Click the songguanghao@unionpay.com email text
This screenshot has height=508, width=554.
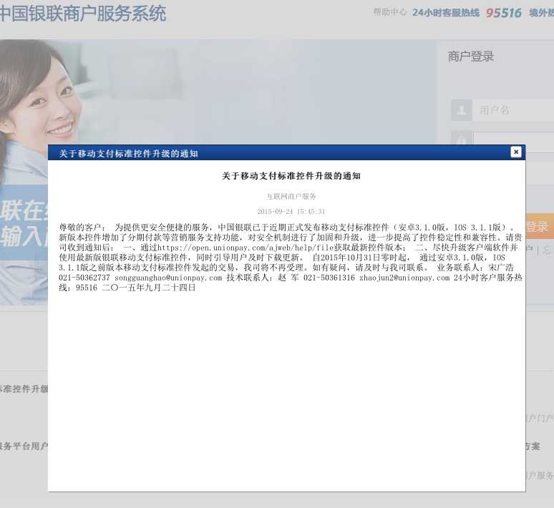click(x=168, y=278)
